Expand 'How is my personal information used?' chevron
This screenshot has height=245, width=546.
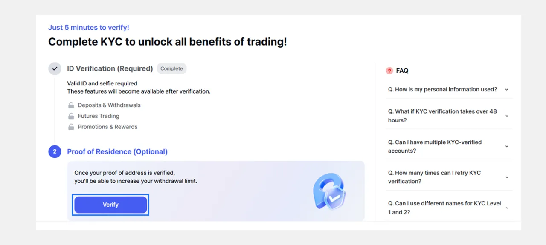point(507,90)
